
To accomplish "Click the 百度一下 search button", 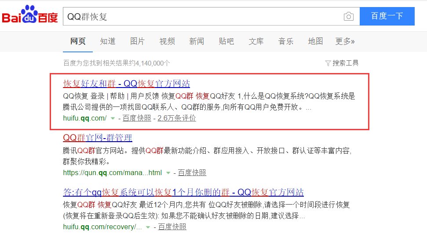I will point(387,16).
